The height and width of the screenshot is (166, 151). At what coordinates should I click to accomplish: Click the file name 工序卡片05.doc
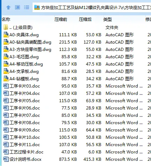pos(25,101)
